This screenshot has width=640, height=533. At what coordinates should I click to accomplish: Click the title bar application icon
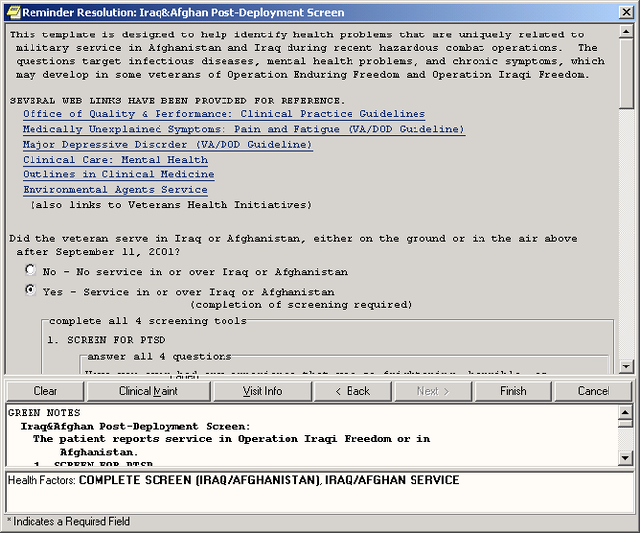point(11,12)
